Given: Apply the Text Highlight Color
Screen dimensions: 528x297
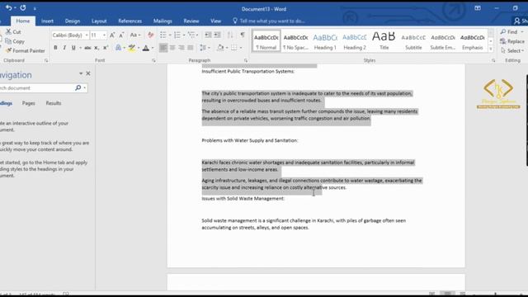Looking at the screenshot, I should pos(132,48).
